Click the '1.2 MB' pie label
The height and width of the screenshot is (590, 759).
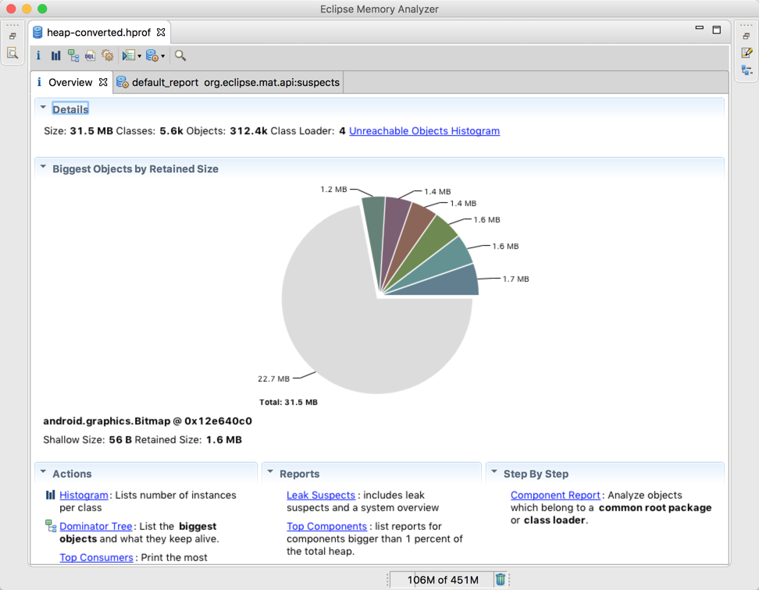pyautogui.click(x=333, y=189)
